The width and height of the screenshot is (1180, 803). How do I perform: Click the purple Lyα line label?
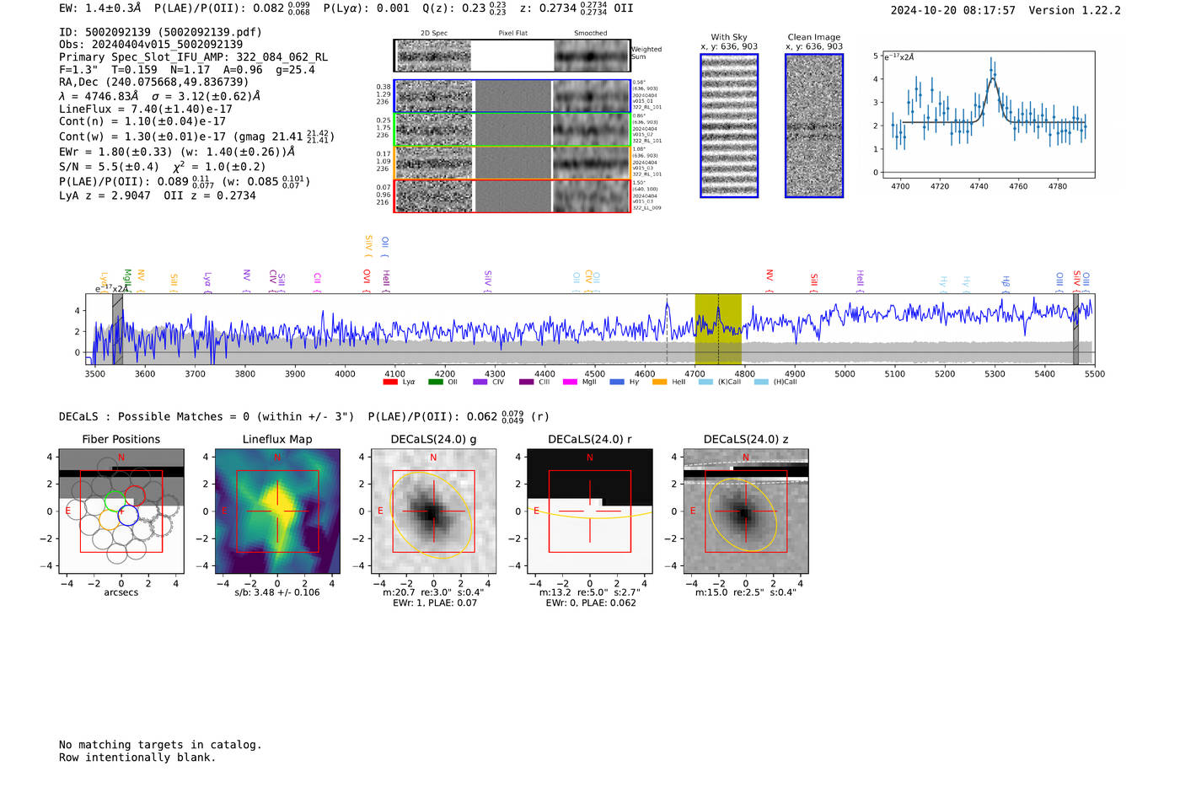click(207, 282)
